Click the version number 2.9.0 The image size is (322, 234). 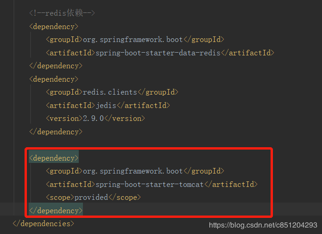[x=94, y=119]
